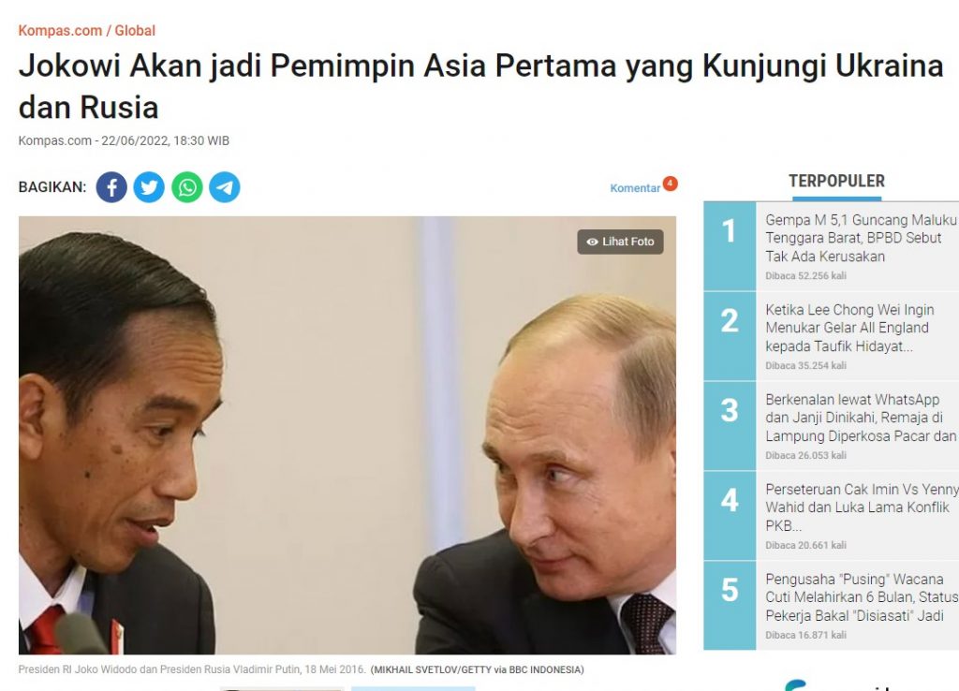Click the Jokowi Ukraina article headline
The height and width of the screenshot is (691, 959).
click(x=480, y=86)
